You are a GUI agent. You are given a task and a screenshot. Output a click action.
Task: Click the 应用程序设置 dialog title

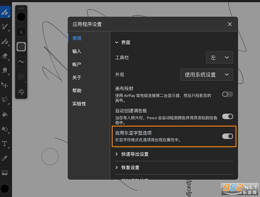pyautogui.click(x=87, y=24)
